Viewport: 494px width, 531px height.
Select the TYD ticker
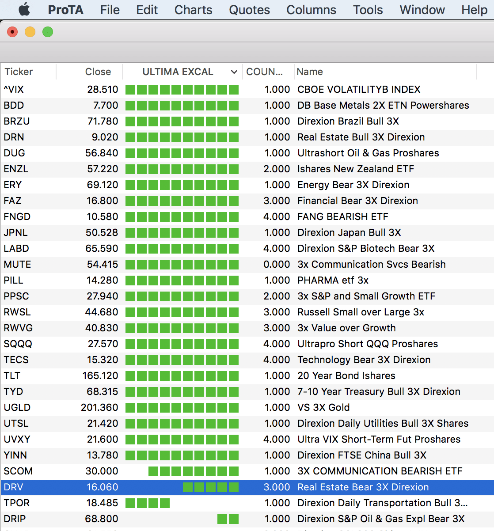(x=13, y=391)
